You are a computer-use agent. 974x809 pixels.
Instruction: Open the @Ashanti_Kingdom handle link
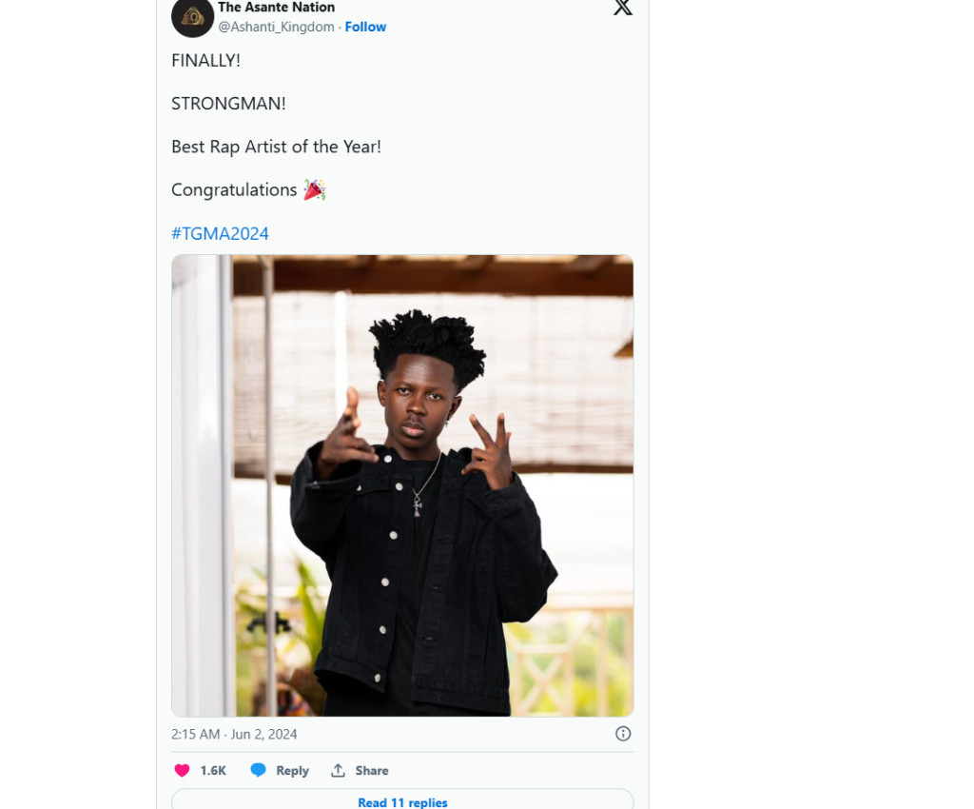click(x=276, y=27)
